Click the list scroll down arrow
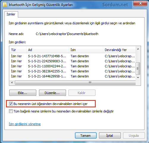This screenshot has height=143, width=149. point(138,78)
